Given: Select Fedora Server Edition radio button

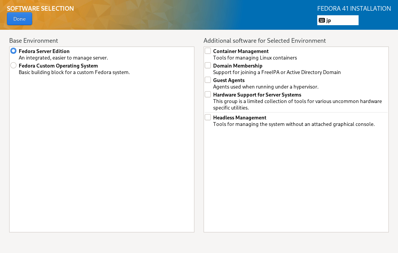Looking at the screenshot, I should (x=13, y=51).
